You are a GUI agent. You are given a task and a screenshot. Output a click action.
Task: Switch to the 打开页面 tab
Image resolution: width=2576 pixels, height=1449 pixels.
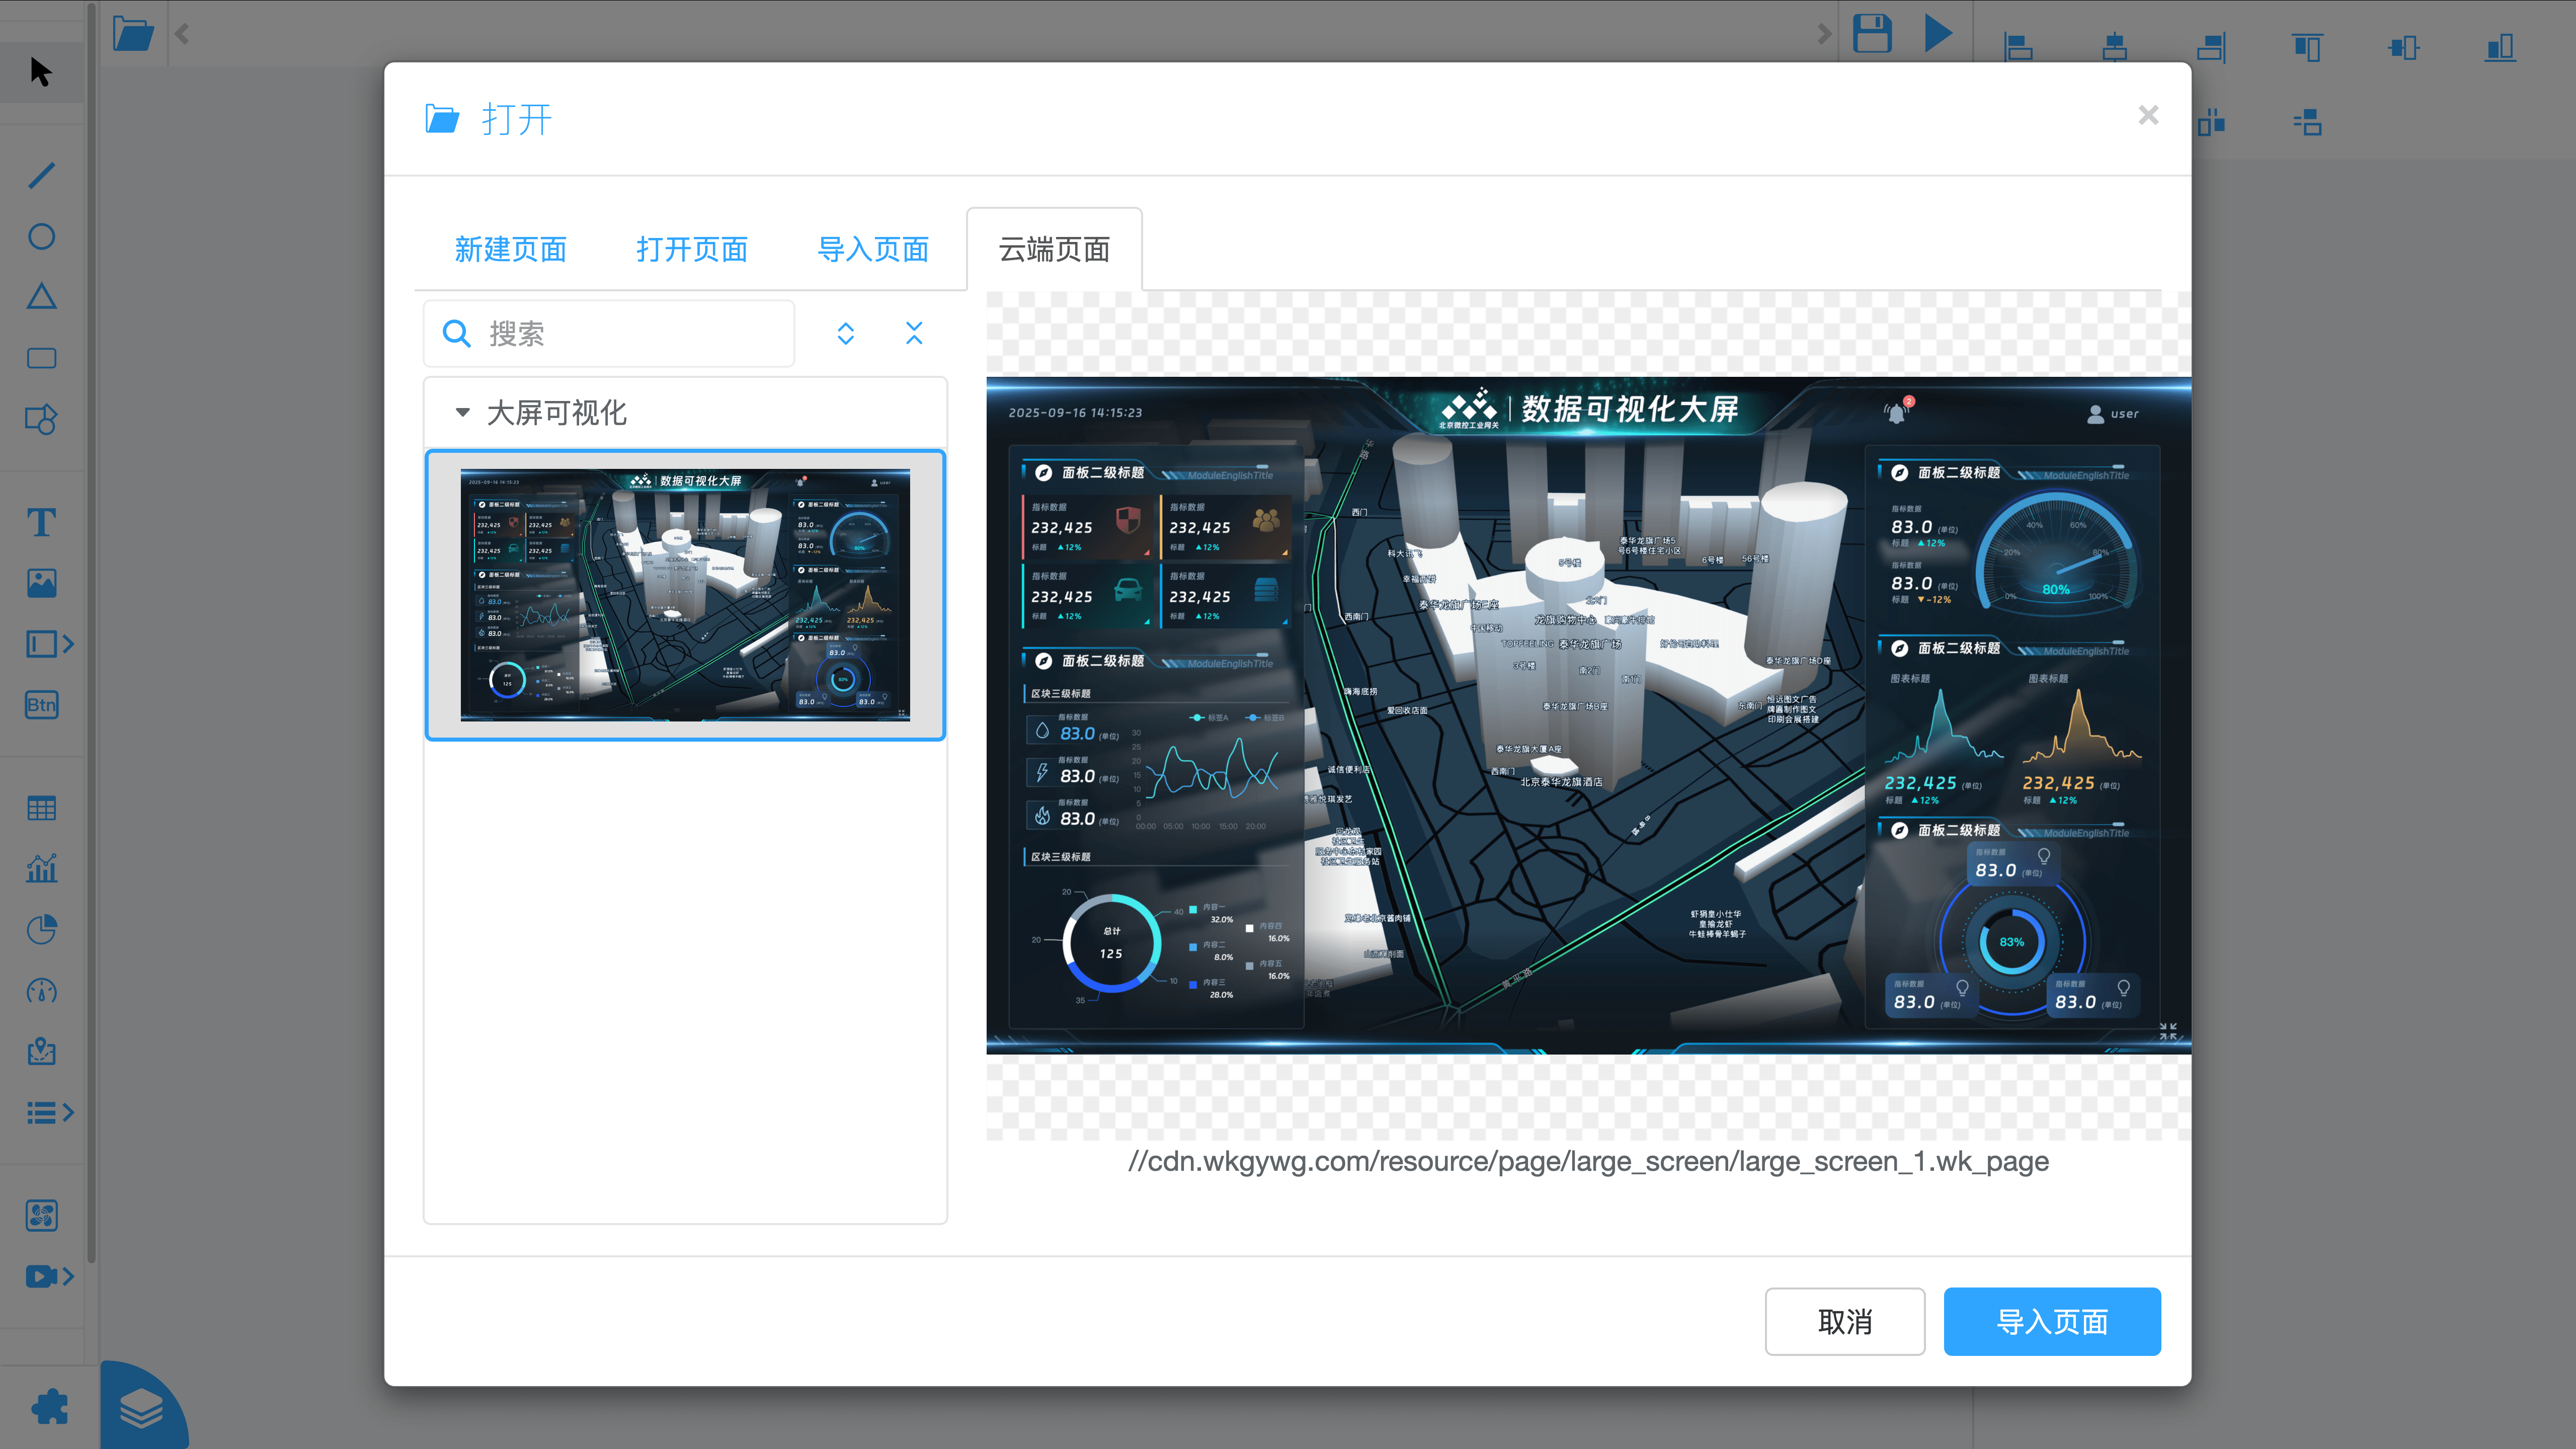pos(691,250)
